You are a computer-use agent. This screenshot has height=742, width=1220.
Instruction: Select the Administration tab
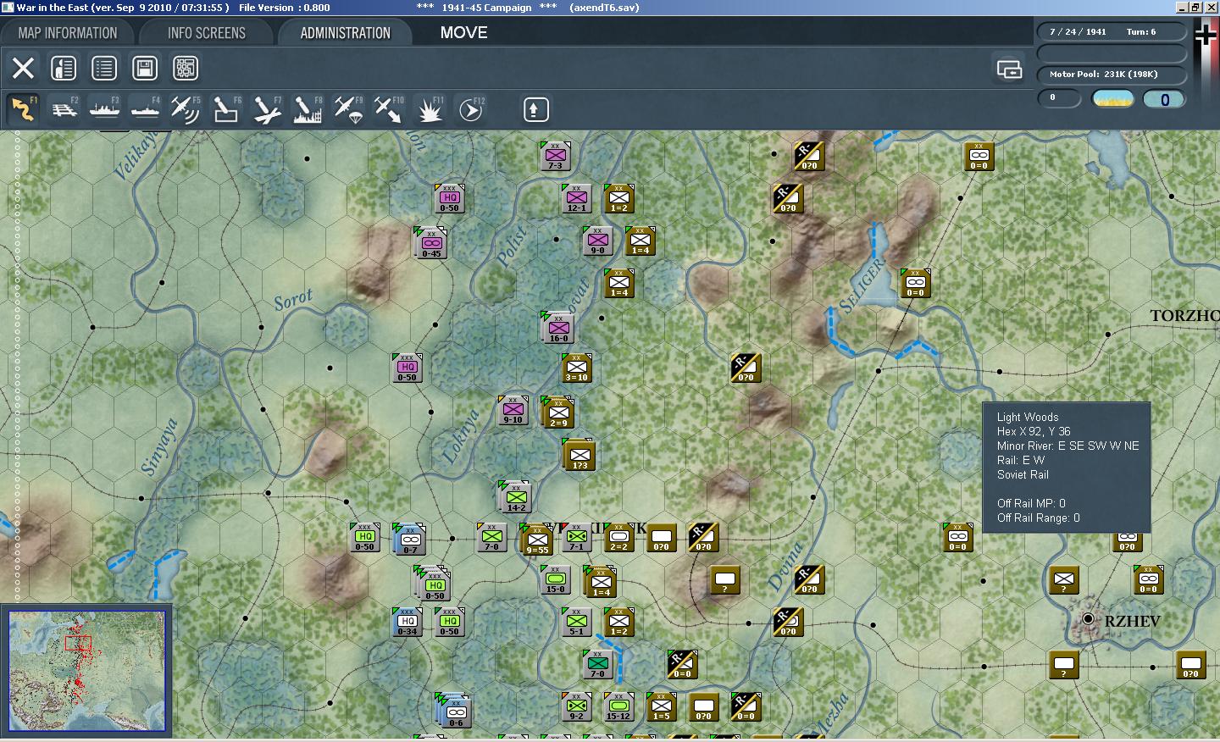click(345, 33)
